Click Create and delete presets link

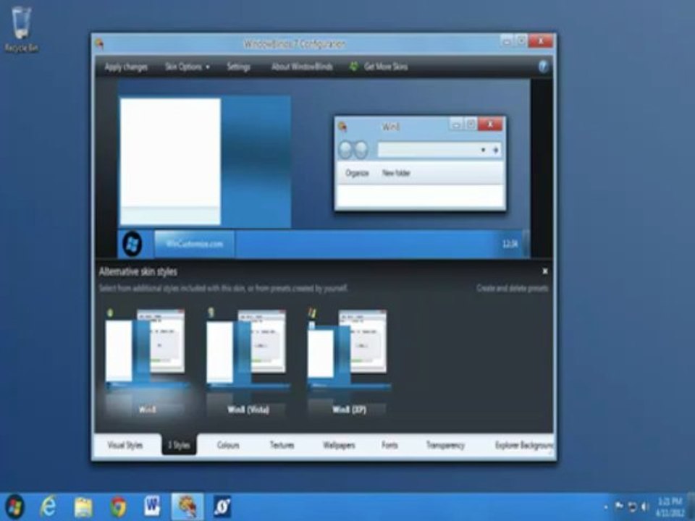point(513,288)
